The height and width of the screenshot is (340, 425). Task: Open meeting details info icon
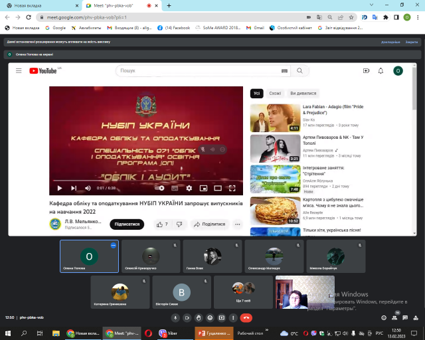click(384, 318)
